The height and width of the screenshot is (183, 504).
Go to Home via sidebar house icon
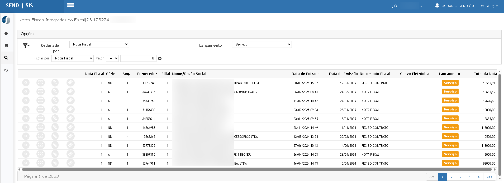(x=6, y=33)
